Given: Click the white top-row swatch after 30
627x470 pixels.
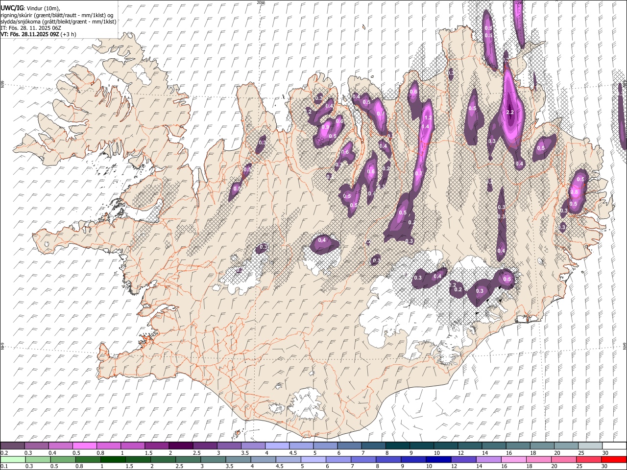Looking at the screenshot, I should 614,446.
